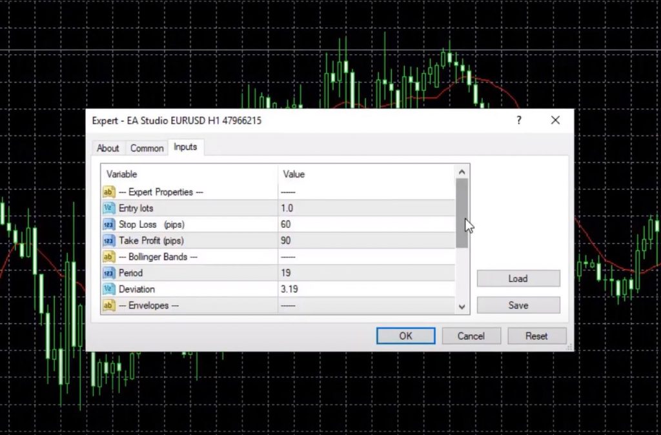Click the scroll up arrow in inputs list
Viewport: 661px width, 435px height.
462,172
